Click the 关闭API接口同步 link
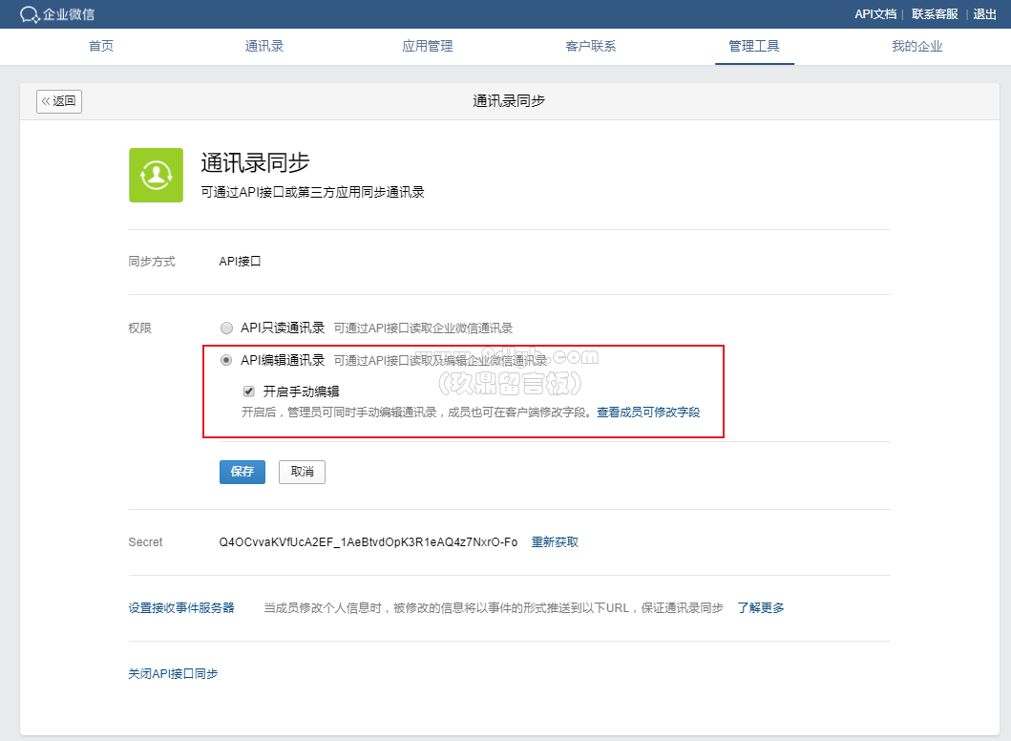Viewport: 1011px width, 741px height. [173, 674]
